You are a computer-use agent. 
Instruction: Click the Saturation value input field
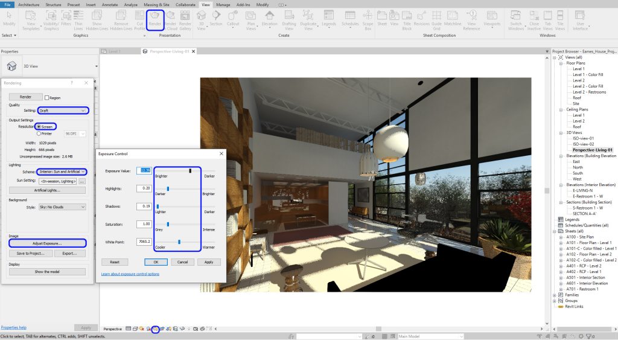[144, 224]
